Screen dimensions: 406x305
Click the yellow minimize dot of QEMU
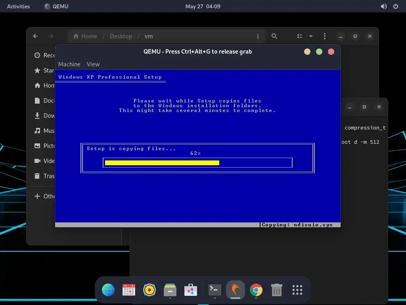click(307, 52)
